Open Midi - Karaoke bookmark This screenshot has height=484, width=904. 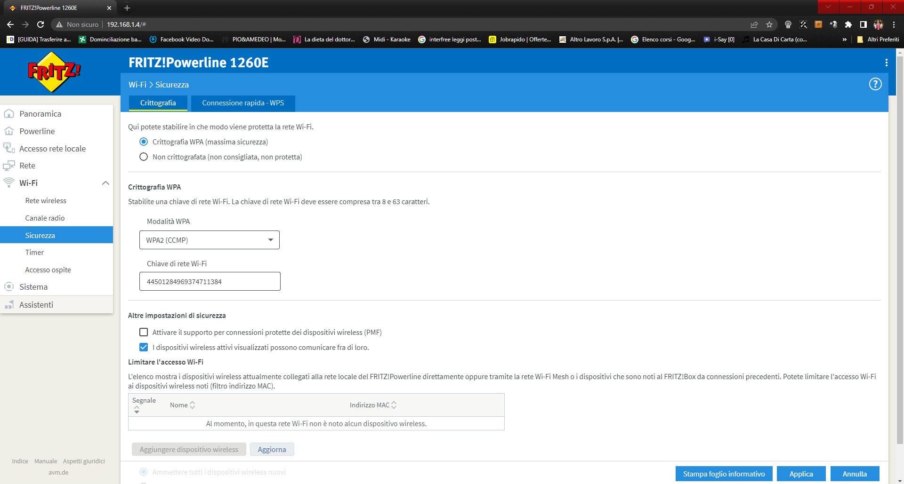[x=387, y=40]
